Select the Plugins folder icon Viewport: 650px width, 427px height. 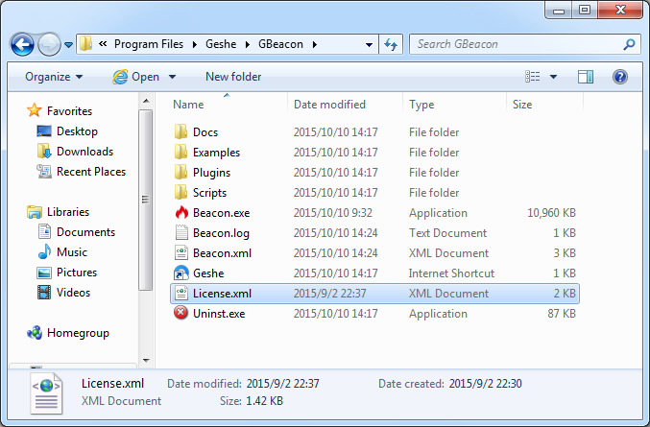(181, 172)
